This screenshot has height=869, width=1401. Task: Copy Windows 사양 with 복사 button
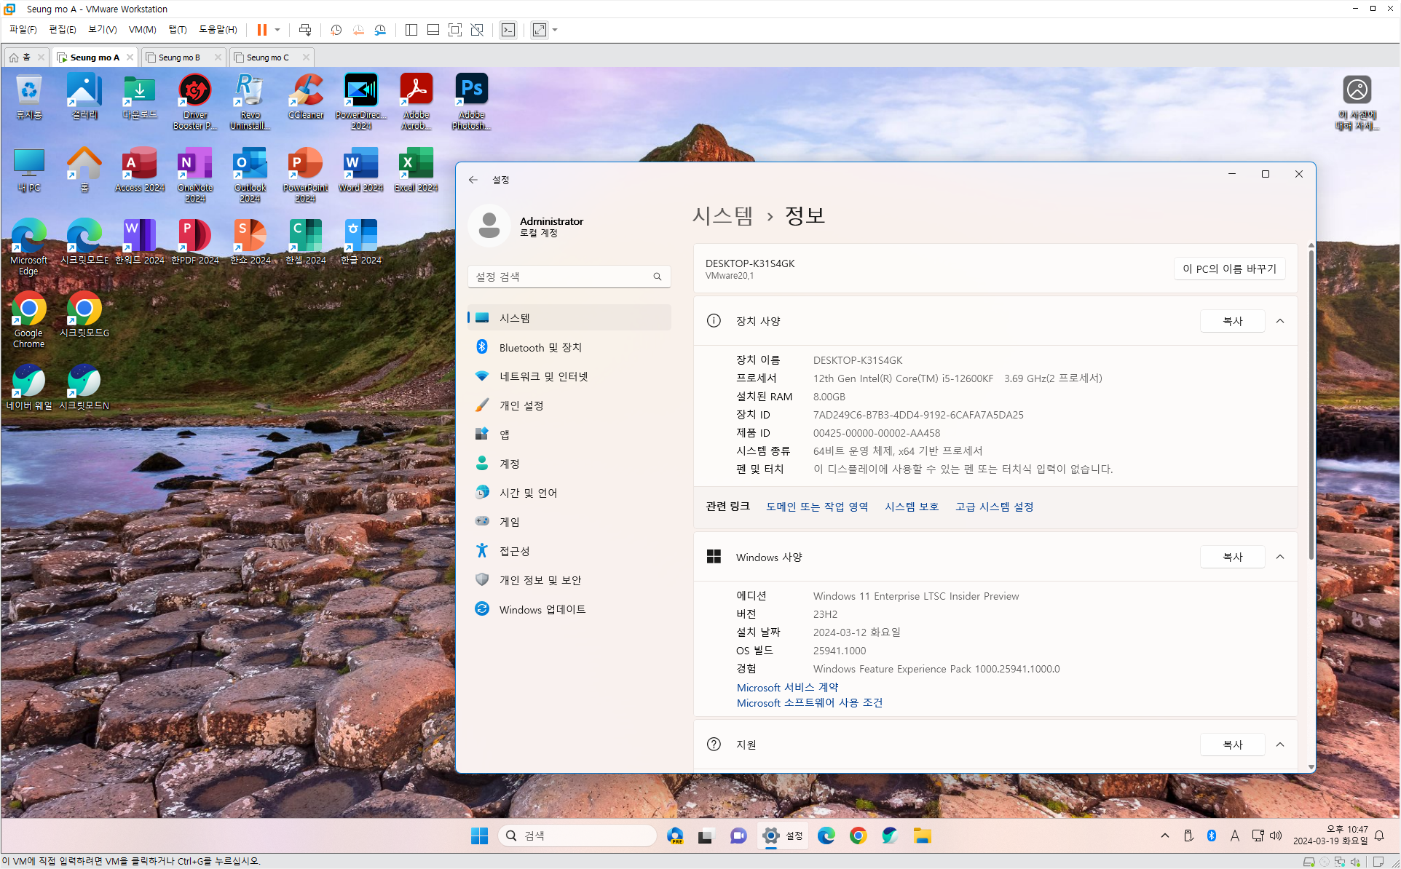(1232, 557)
